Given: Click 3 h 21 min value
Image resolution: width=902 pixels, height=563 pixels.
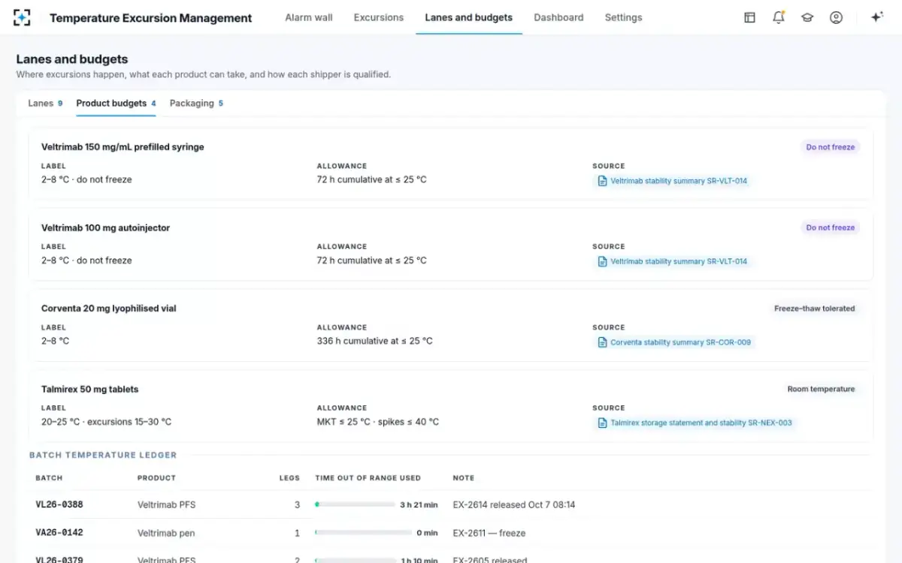Looking at the screenshot, I should click(x=419, y=505).
